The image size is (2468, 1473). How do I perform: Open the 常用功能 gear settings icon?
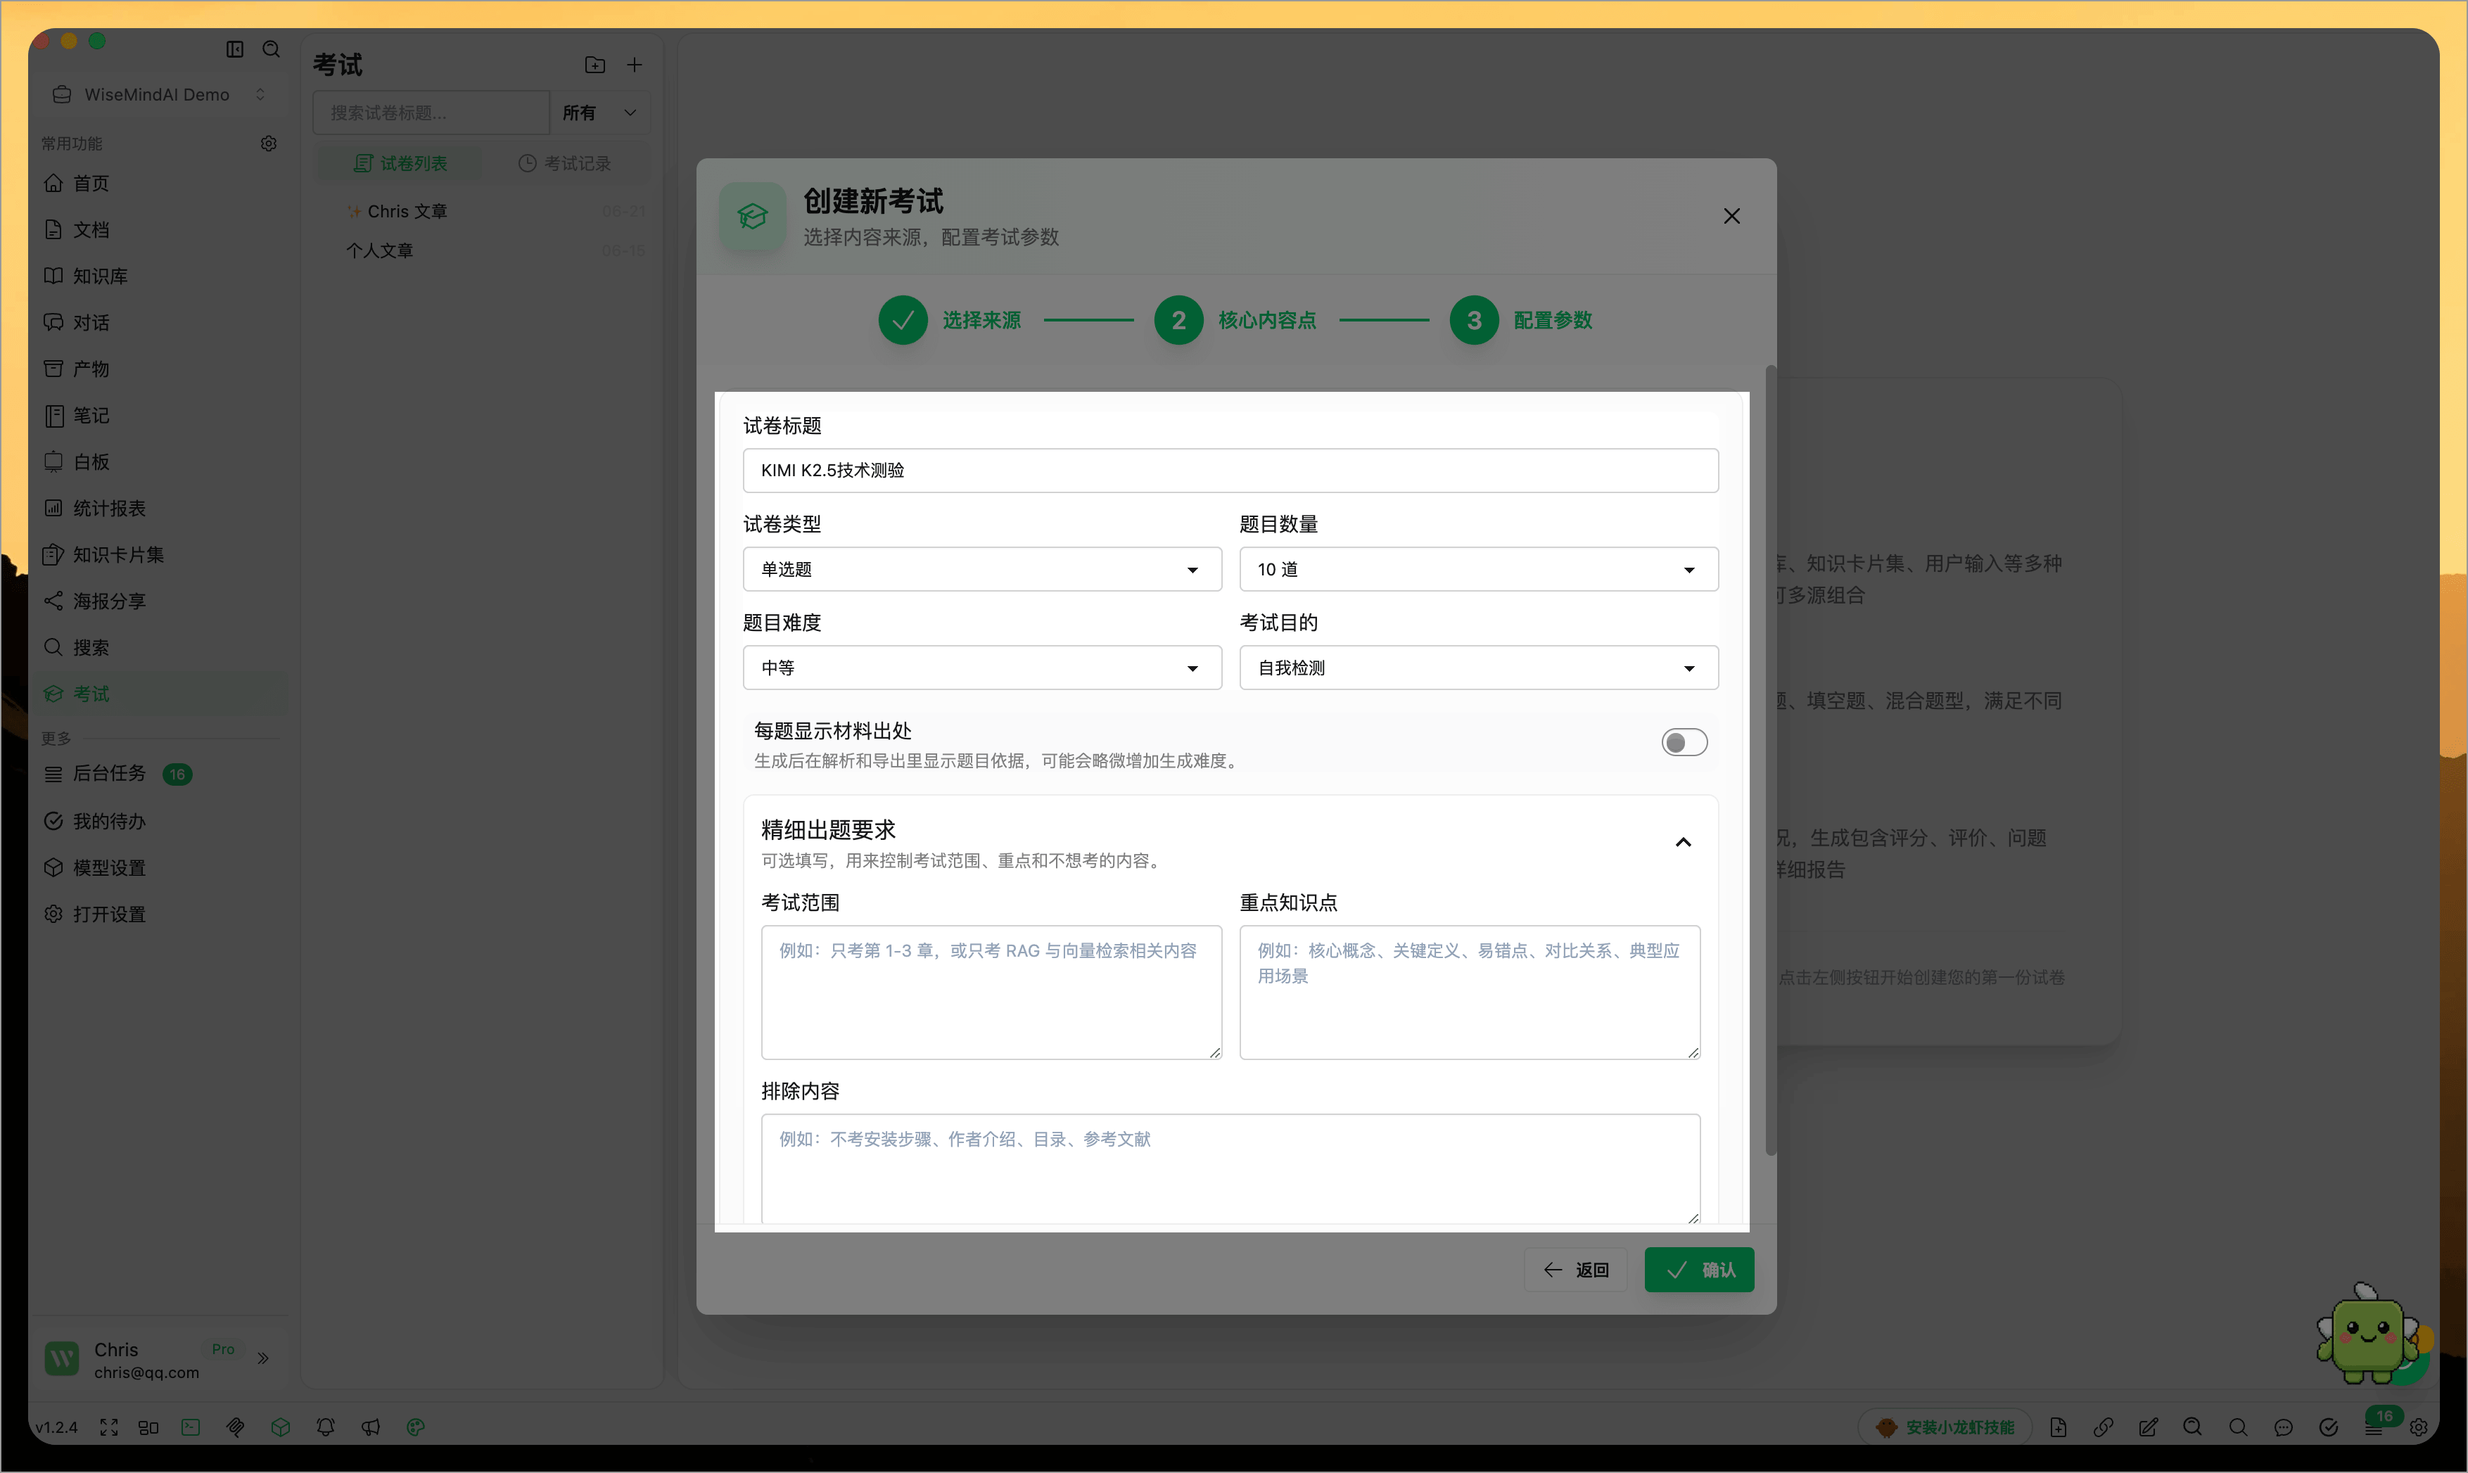pos(268,143)
